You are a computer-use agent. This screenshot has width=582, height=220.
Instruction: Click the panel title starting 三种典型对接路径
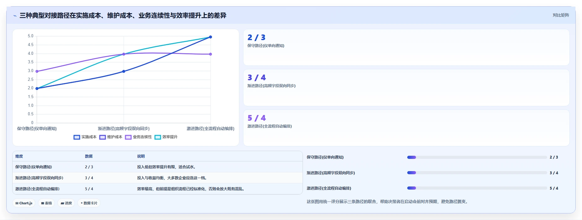[123, 16]
